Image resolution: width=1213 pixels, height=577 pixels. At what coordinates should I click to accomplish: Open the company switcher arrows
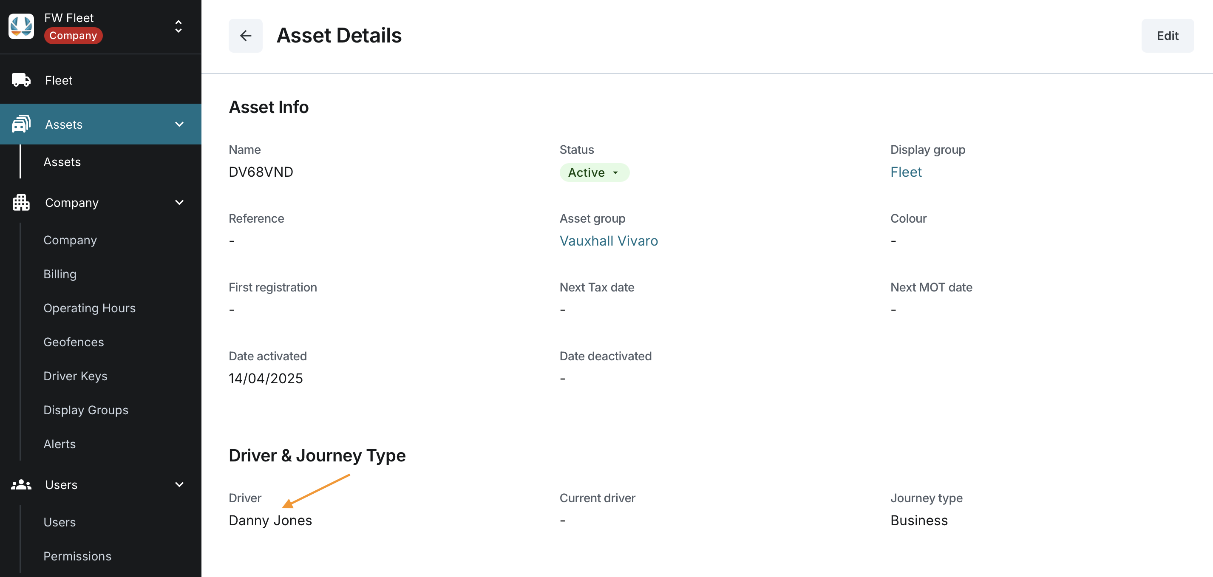[179, 26]
